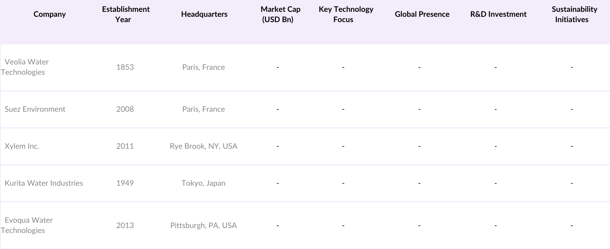Select the 1949 establishment year cell
Viewport: 610px width, 249px height.
pyautogui.click(x=125, y=183)
